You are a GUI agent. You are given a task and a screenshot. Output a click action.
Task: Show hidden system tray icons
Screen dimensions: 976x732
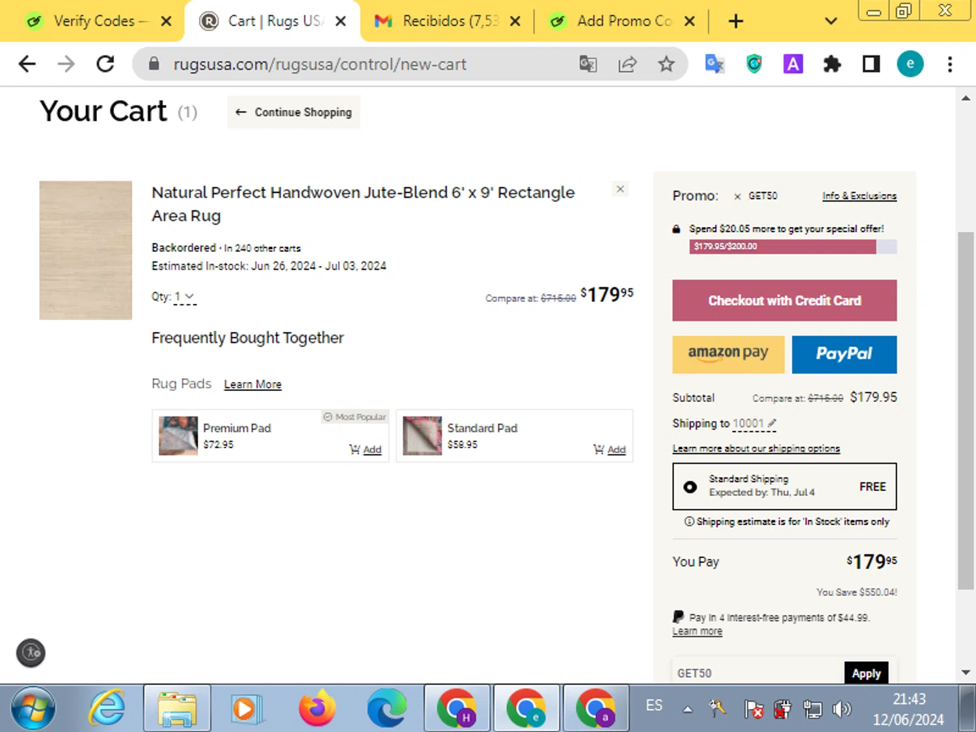[687, 709]
